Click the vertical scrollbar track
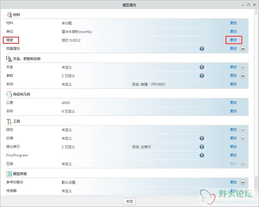The height and width of the screenshot is (207, 259). [256, 102]
